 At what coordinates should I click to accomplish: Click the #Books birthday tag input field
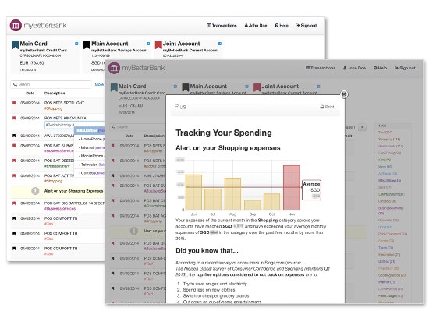[x=74, y=125]
